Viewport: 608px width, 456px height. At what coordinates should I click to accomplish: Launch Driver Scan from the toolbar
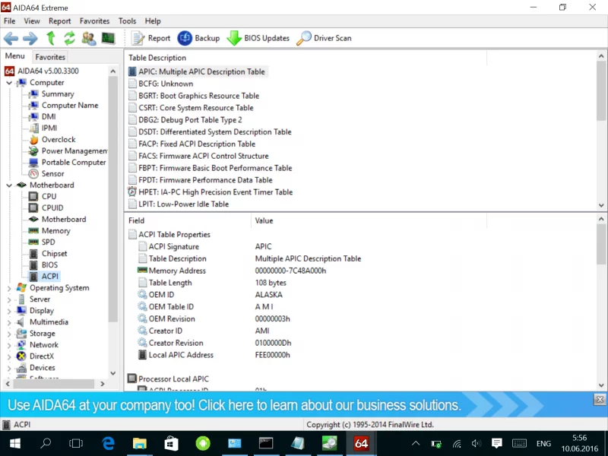tap(325, 38)
